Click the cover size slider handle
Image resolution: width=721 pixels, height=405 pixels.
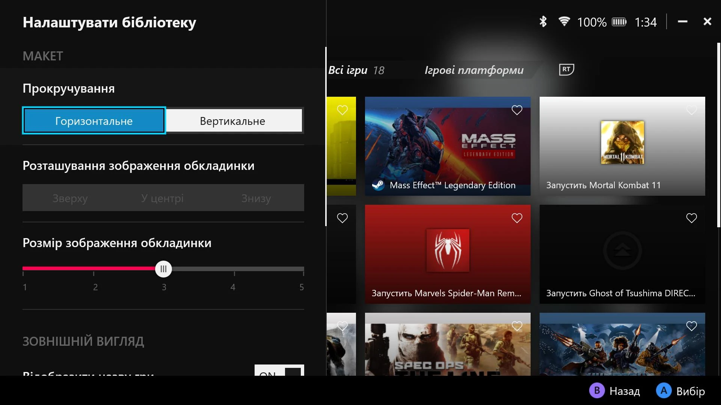tap(163, 269)
